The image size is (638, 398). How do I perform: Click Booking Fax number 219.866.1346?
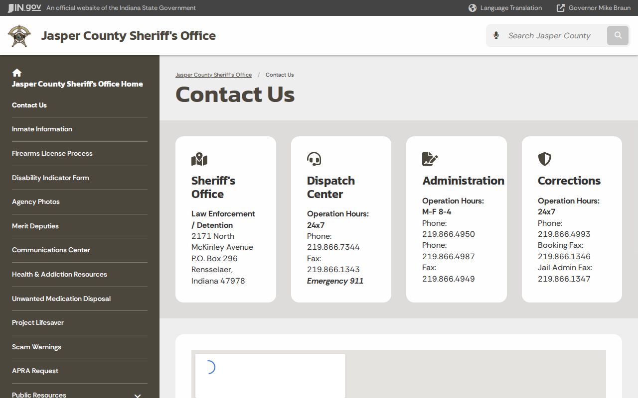(x=564, y=256)
